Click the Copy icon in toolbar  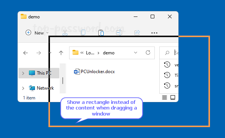[83, 33]
